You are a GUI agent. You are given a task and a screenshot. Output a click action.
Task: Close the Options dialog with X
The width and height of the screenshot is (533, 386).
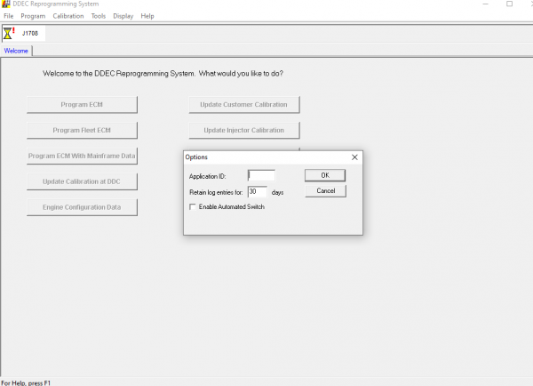click(x=354, y=157)
